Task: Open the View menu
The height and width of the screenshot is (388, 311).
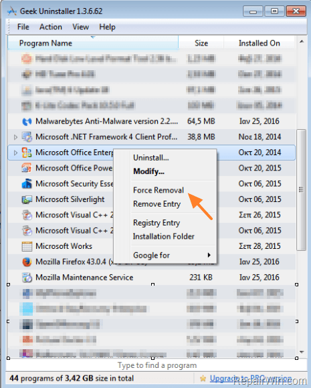Action: tap(80, 27)
